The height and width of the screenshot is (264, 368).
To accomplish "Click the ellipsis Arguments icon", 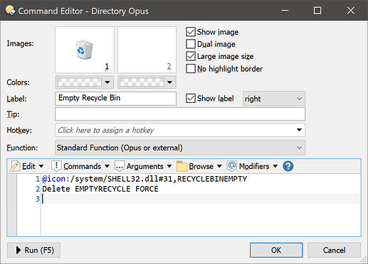I will click(120, 166).
